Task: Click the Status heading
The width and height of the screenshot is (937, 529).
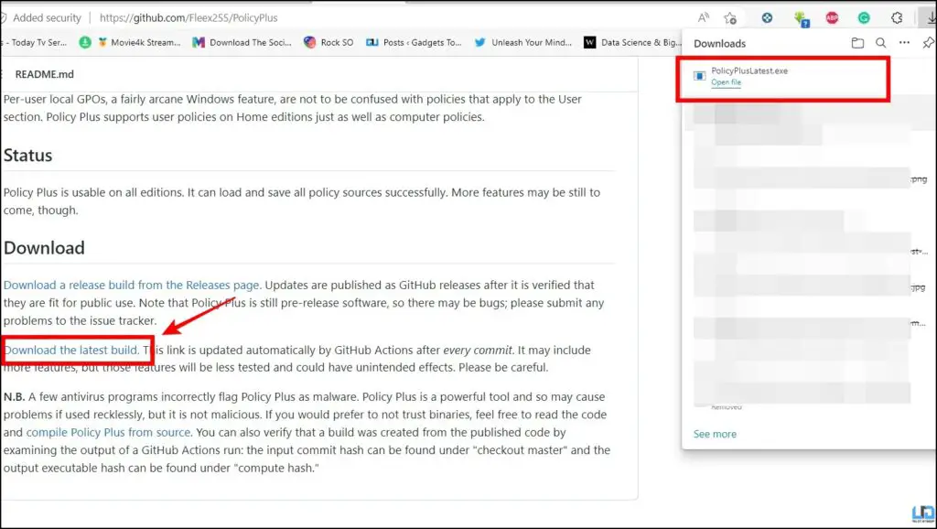Action: click(27, 156)
